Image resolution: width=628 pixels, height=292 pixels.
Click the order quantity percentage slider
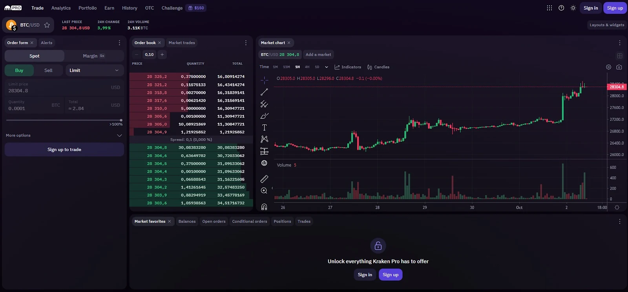[64, 120]
